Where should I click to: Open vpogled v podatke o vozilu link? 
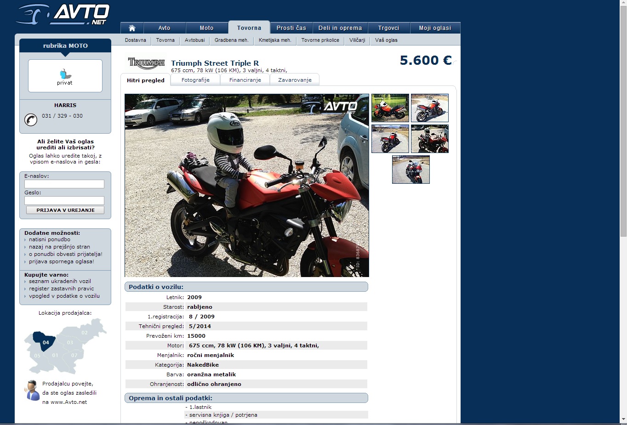click(64, 296)
